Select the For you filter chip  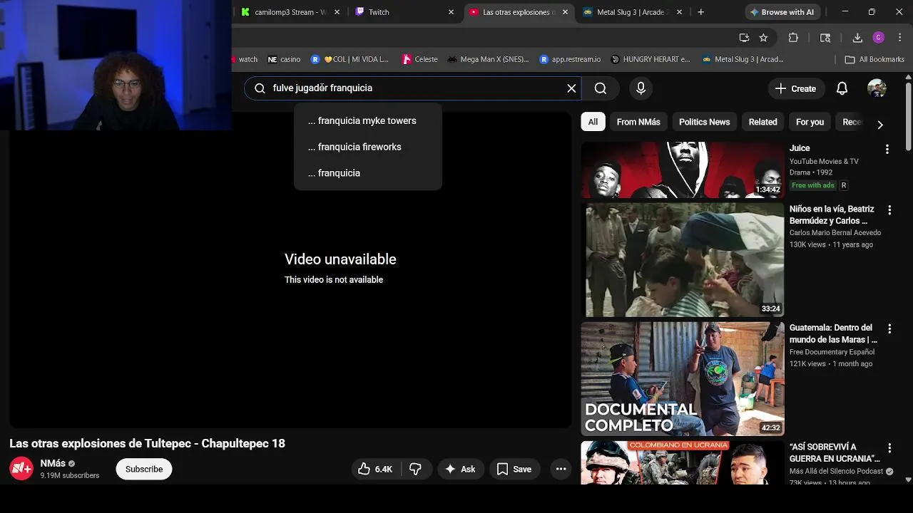click(810, 122)
